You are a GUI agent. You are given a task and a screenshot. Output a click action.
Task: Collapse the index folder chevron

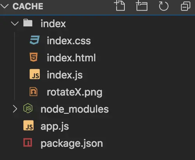tap(15, 23)
